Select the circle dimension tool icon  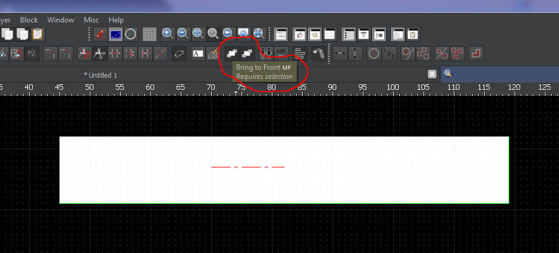(x=374, y=53)
